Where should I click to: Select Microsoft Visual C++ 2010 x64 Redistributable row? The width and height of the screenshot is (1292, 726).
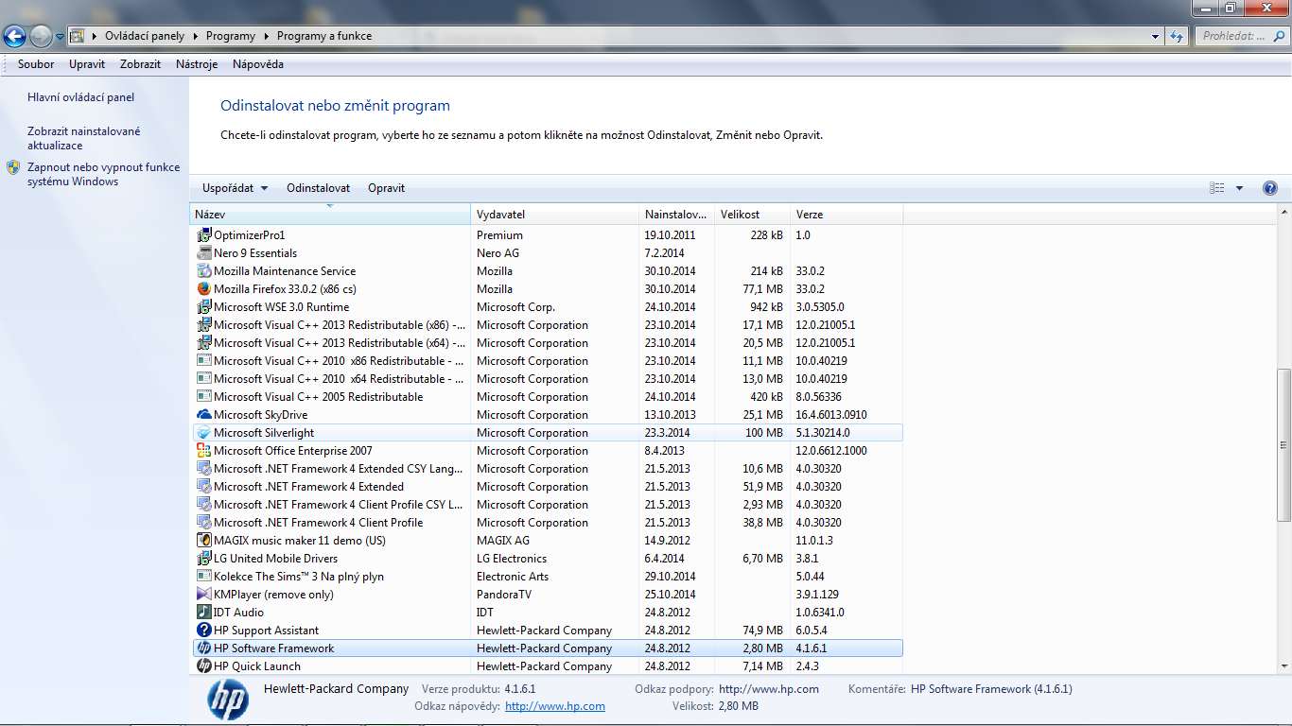point(547,379)
